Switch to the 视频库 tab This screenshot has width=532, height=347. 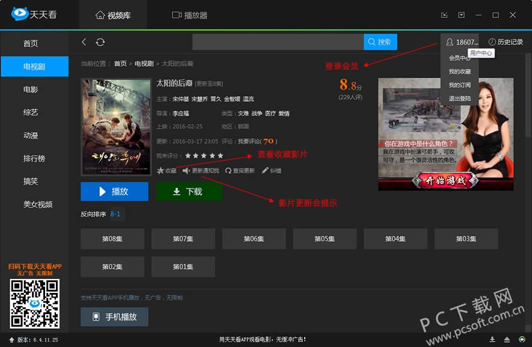click(113, 15)
